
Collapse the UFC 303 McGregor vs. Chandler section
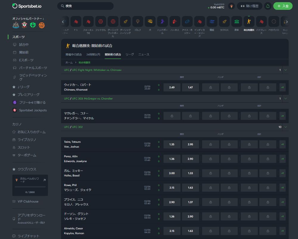(285, 99)
